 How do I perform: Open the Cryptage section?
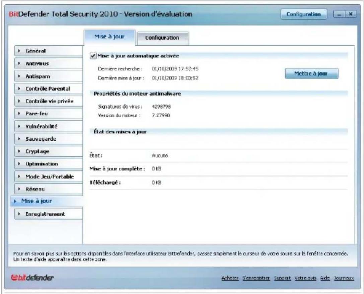pyautogui.click(x=49, y=151)
